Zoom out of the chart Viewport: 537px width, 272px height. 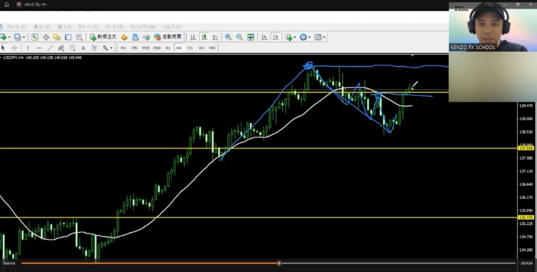click(239, 37)
